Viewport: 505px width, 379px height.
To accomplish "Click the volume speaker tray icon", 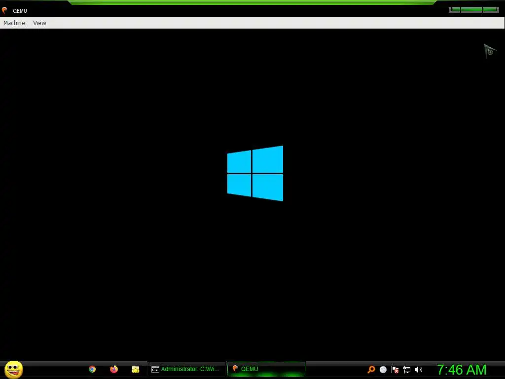I will pos(419,370).
